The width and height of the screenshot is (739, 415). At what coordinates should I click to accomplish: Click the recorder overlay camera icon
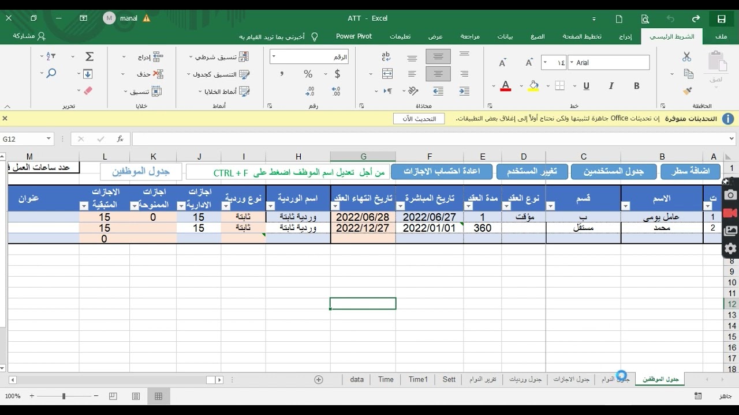tap(730, 195)
